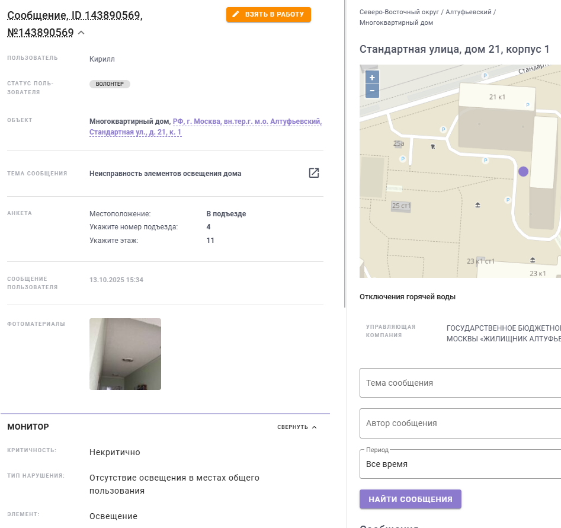
Task: Collapse the message ID header chevron
Action: pos(82,33)
